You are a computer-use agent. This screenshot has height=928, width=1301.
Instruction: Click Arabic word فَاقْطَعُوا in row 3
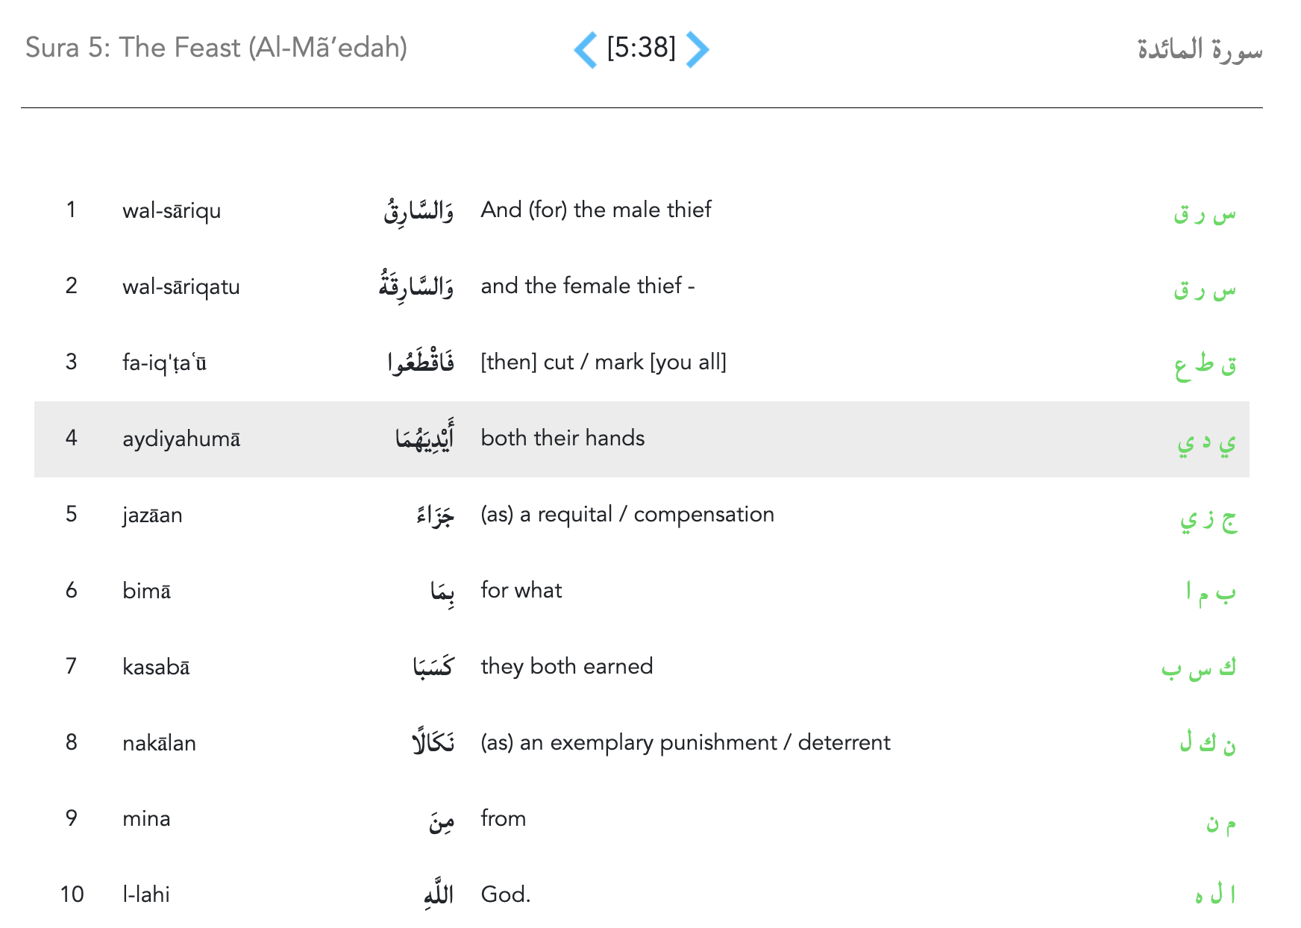420,363
